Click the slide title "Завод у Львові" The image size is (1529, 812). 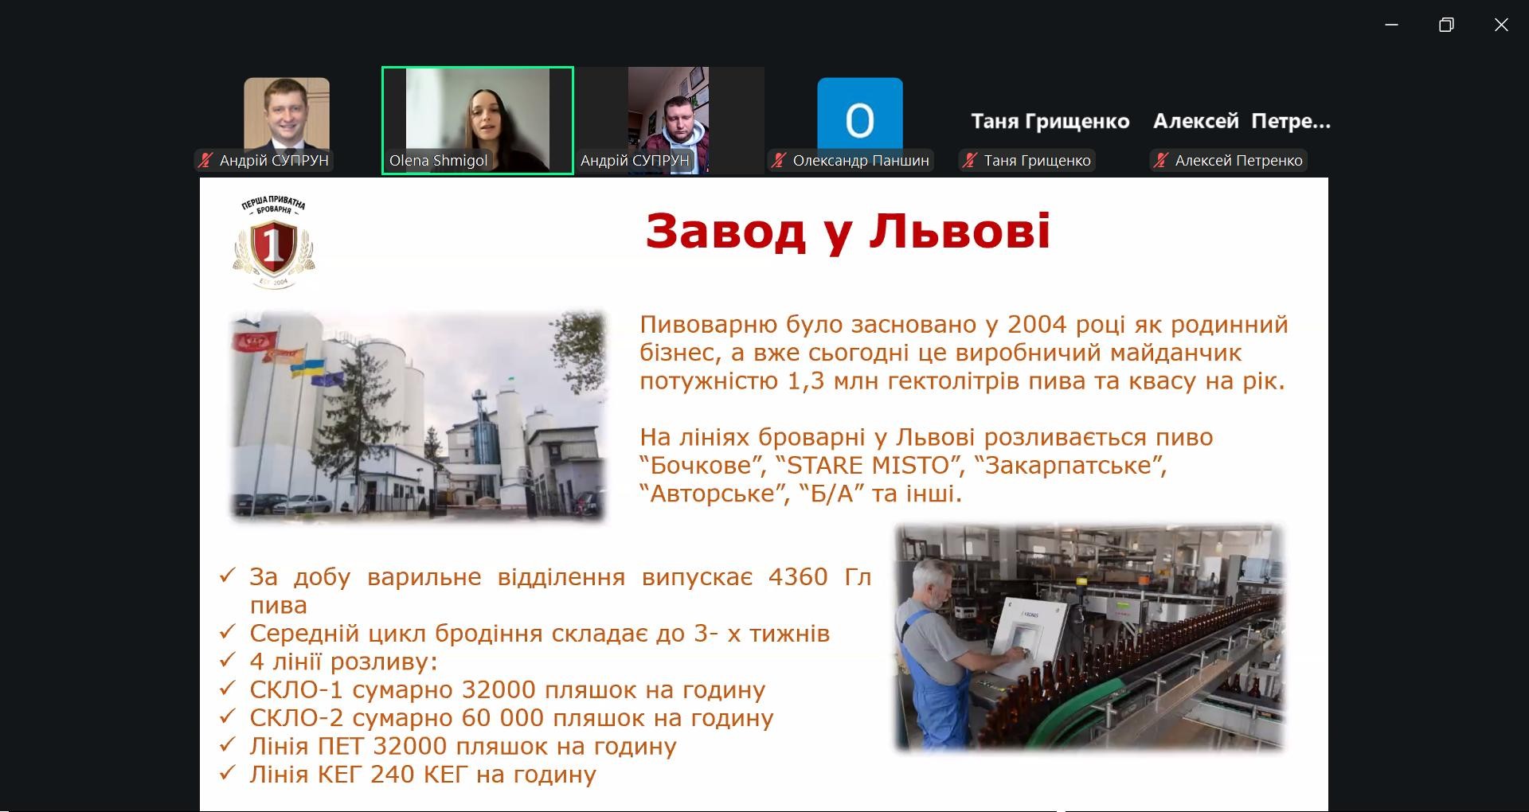point(847,231)
